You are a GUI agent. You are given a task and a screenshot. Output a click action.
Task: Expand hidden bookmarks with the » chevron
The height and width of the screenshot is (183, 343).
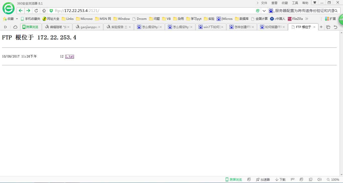307,19
